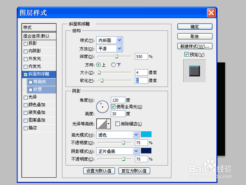
Task: Enable the 描边 checkbox
Action: point(26,128)
